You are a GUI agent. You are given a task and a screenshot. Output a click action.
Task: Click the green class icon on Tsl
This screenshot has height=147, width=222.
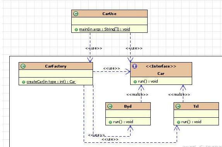click(178, 106)
